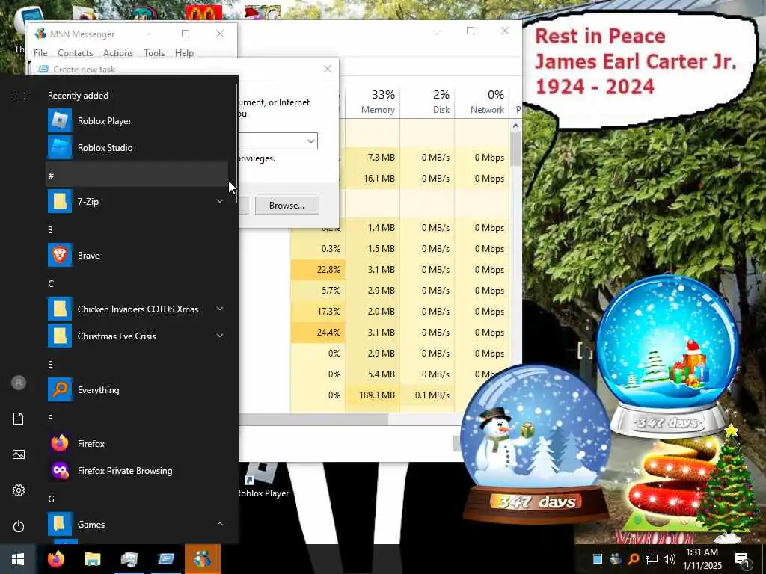This screenshot has height=574, width=766.
Task: Open the network tray icon
Action: tap(652, 559)
